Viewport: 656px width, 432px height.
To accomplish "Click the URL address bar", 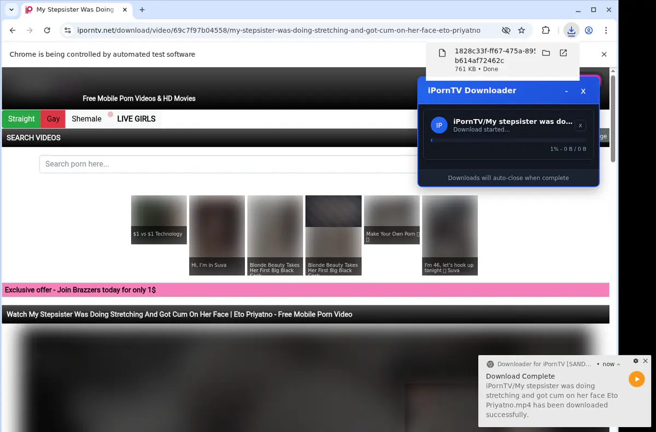I will pos(279,31).
